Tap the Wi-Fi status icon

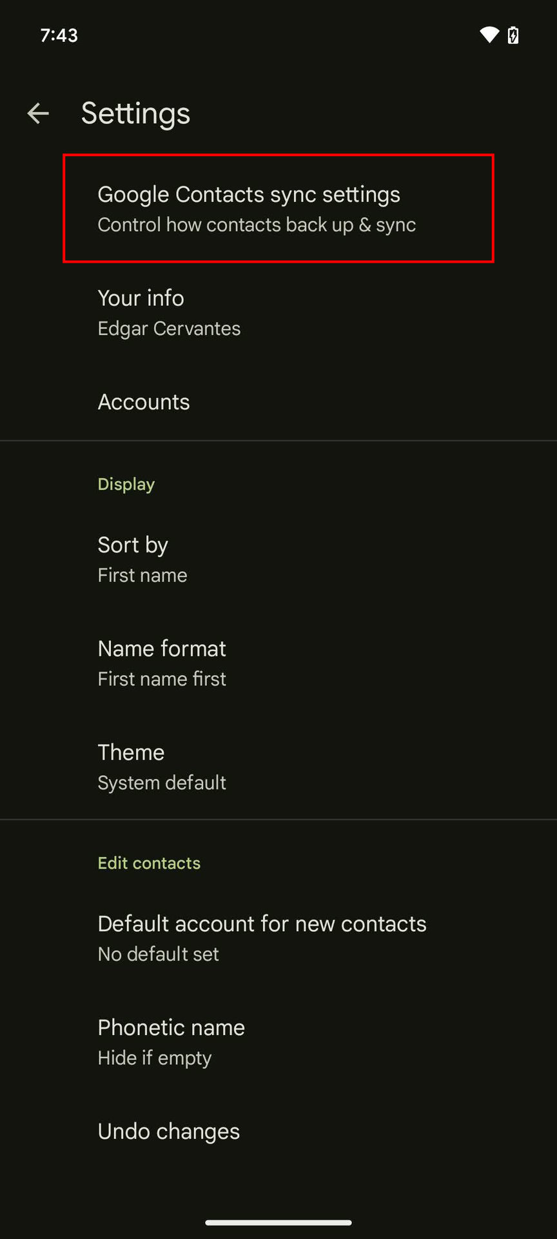(489, 35)
